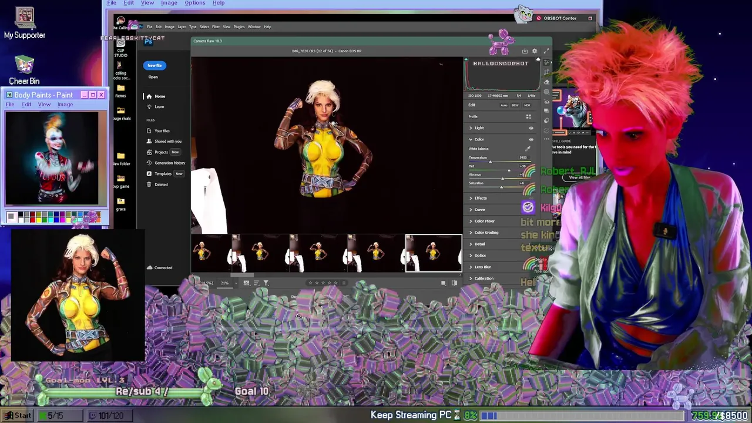752x423 pixels.
Task: Select the Red Eye tool icon
Action: [x=546, y=102]
